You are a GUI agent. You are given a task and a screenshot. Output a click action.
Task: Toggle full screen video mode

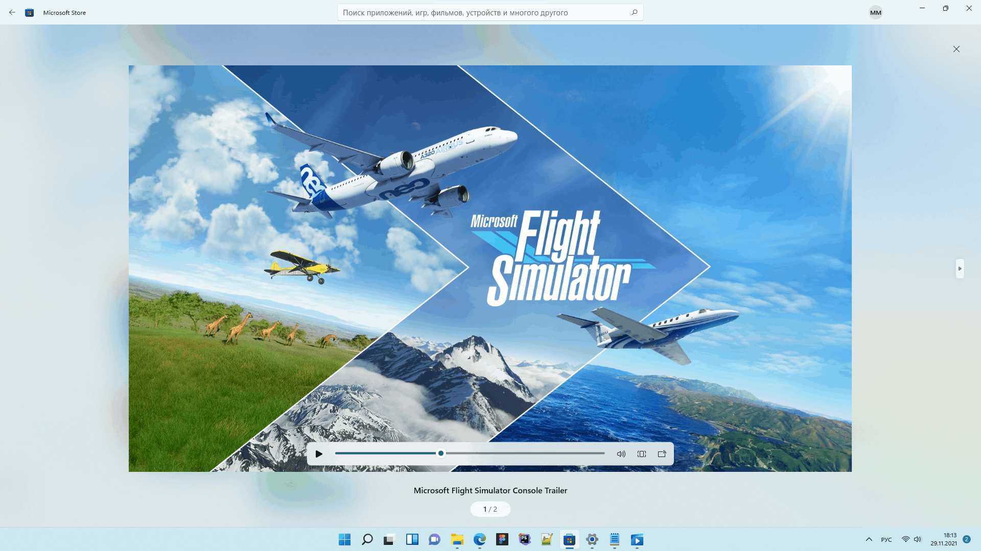(x=642, y=454)
